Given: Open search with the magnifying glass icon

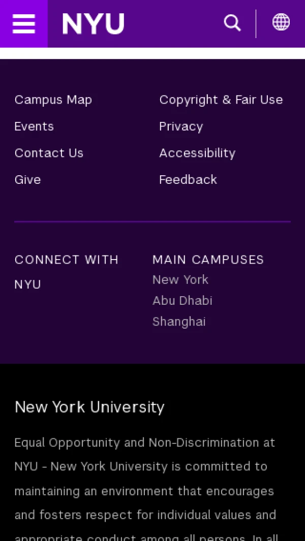Looking at the screenshot, I should (232, 23).
